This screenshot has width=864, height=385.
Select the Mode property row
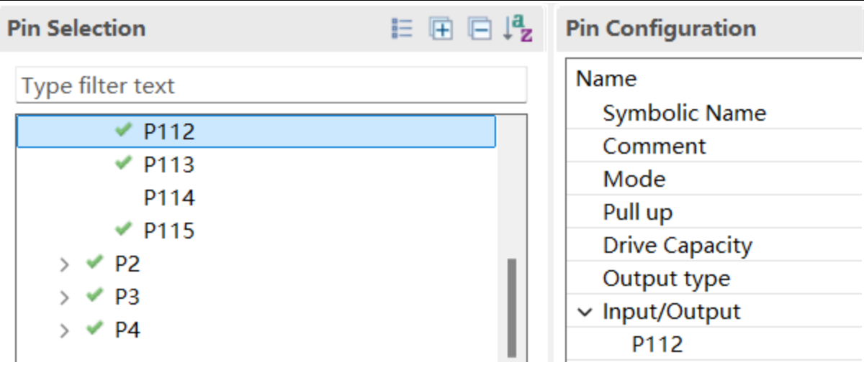(x=715, y=179)
